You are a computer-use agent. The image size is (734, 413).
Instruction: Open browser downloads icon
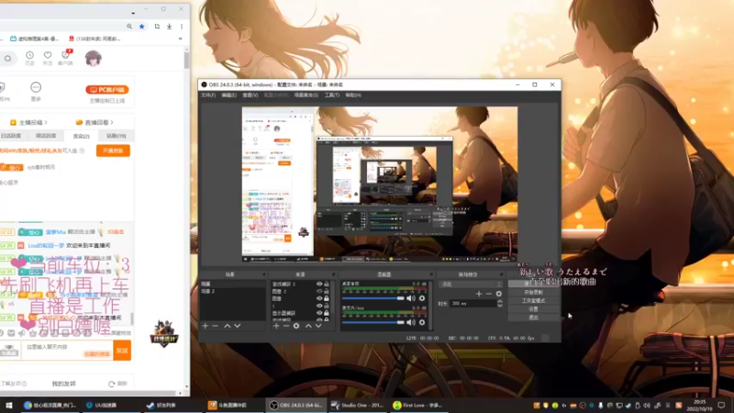(x=170, y=27)
